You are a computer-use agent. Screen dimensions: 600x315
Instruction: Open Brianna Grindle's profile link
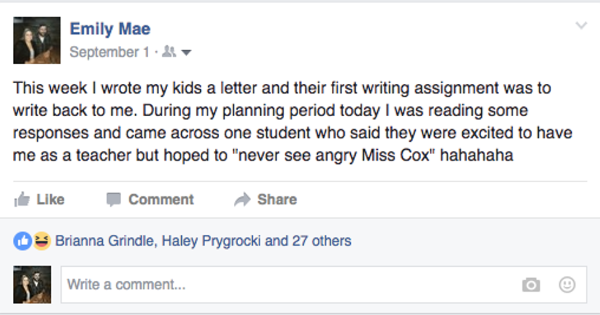[x=105, y=241]
